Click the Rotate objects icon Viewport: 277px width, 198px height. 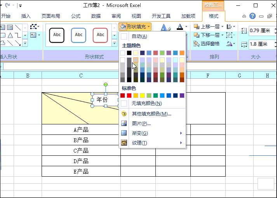pos(229,43)
